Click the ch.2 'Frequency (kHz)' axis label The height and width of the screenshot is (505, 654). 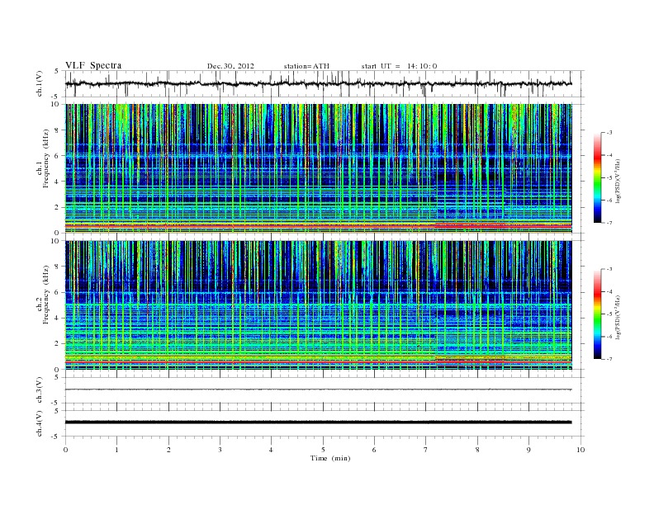pos(45,295)
